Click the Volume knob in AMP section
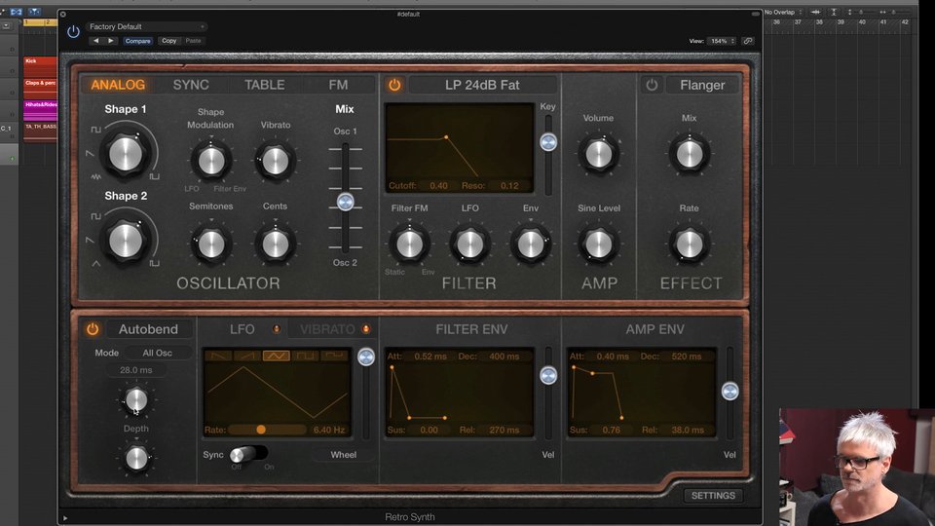Screen dimensions: 935x526 click(598, 154)
